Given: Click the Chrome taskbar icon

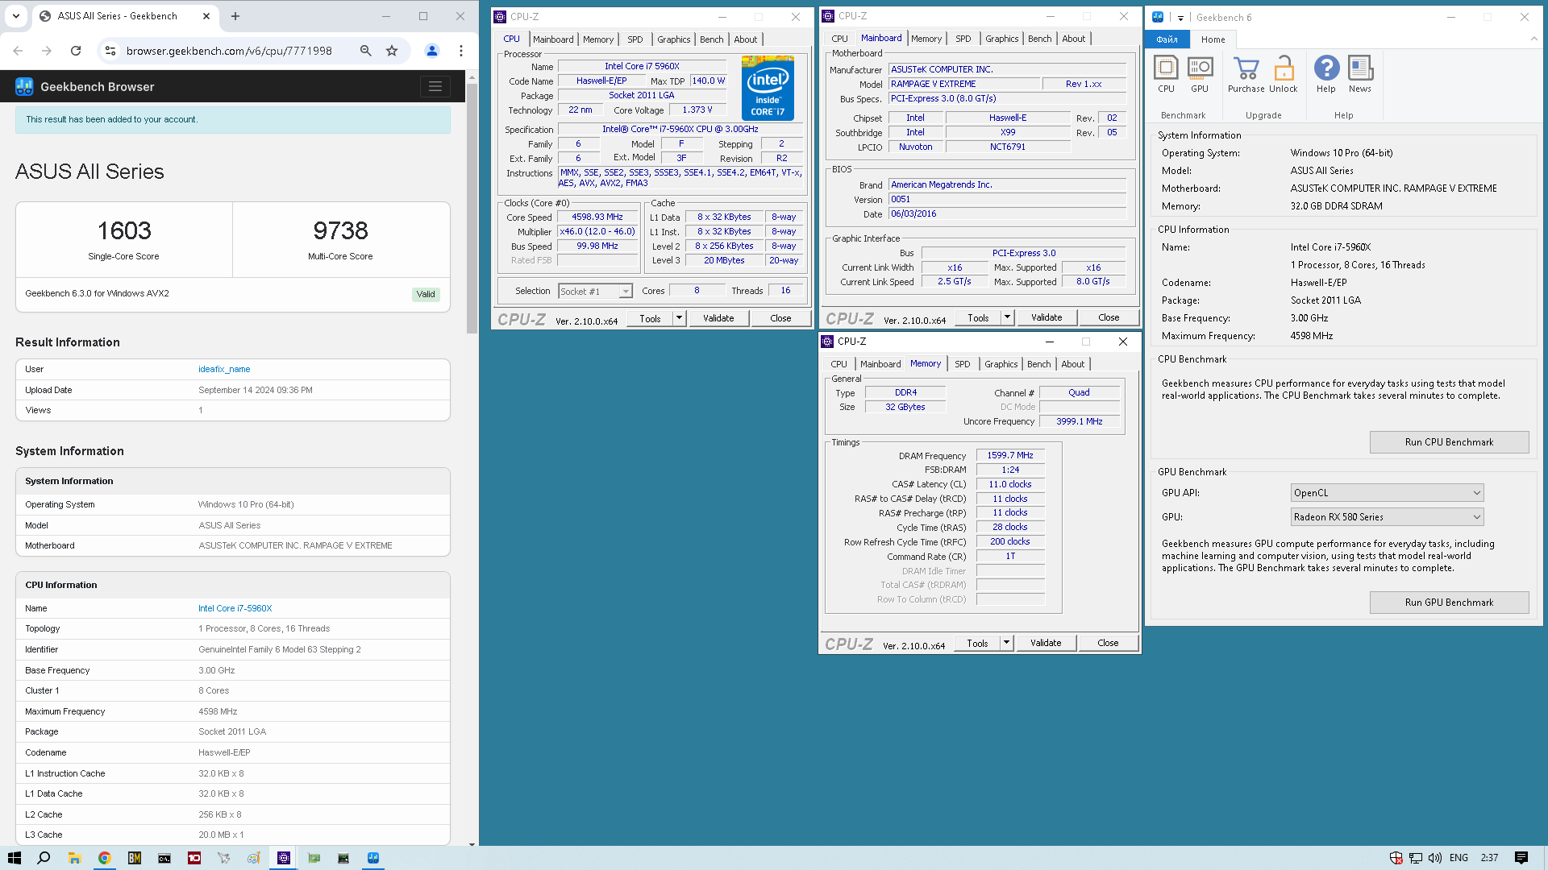Looking at the screenshot, I should pyautogui.click(x=104, y=858).
